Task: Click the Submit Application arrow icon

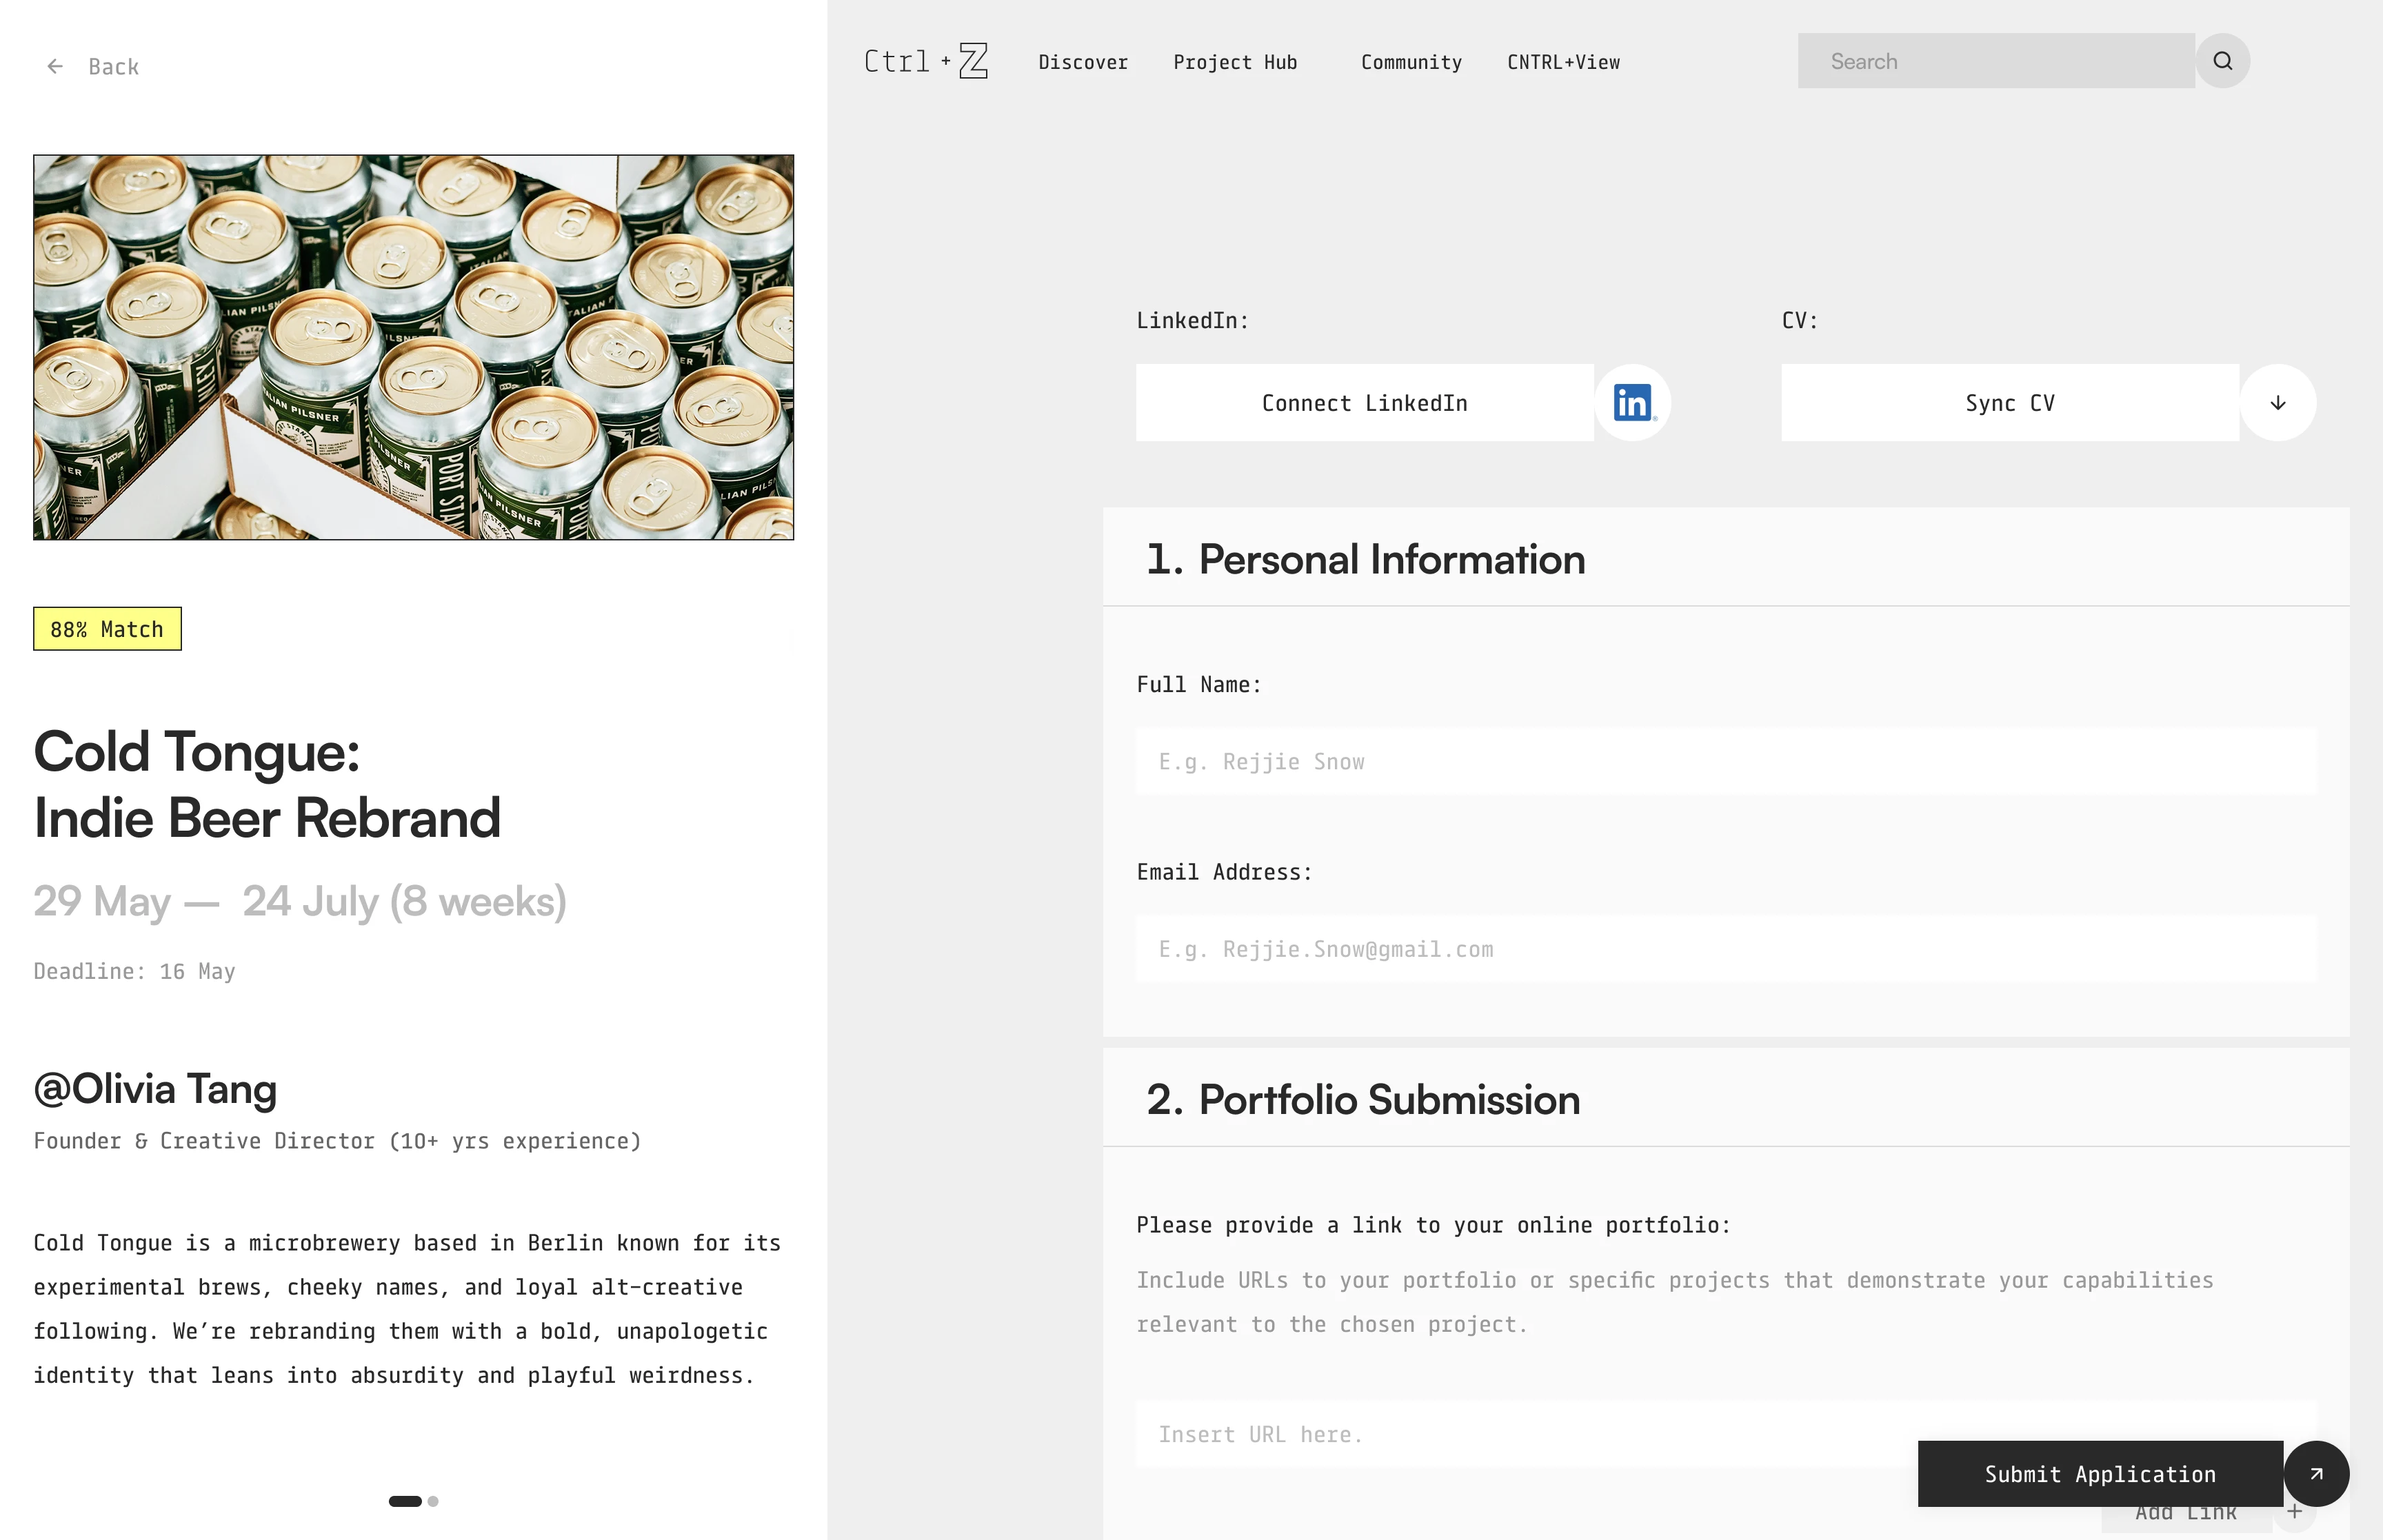Action: coord(2316,1473)
